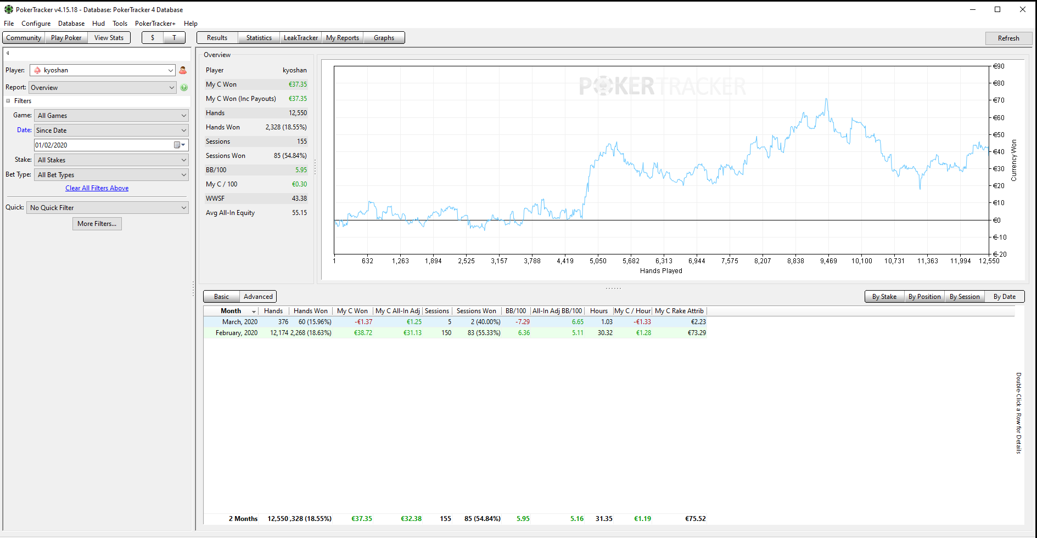Sort by the All-In Adj BB/100 column

(x=557, y=311)
